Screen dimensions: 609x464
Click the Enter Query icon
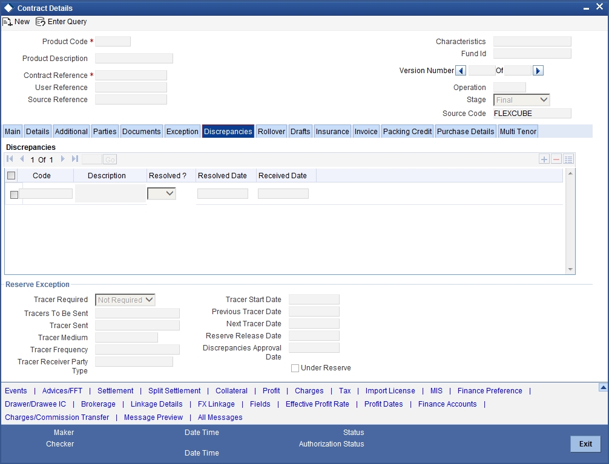coord(41,22)
